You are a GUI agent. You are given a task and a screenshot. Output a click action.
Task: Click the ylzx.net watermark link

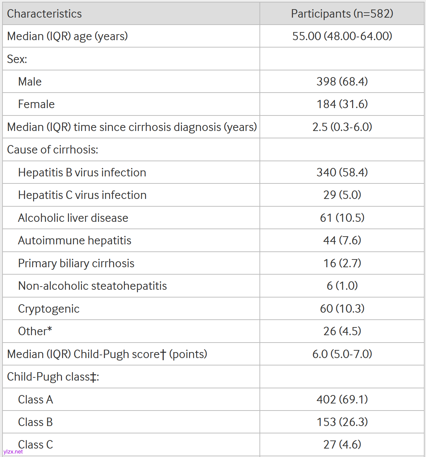tap(13, 452)
